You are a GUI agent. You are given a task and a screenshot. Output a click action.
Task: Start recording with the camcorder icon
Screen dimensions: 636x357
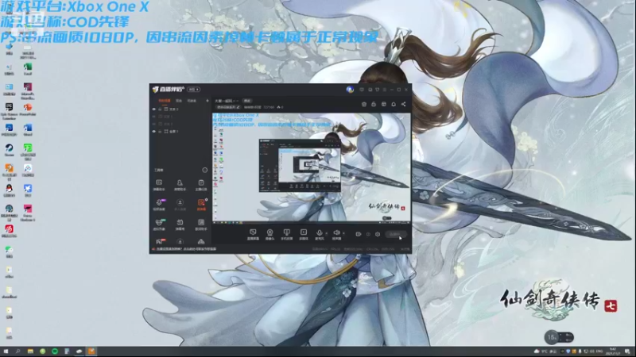pyautogui.click(x=359, y=234)
